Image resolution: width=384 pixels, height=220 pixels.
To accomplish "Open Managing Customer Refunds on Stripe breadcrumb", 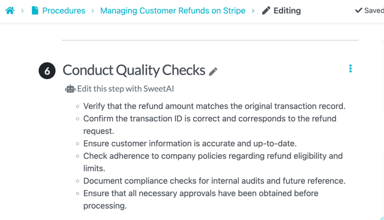I will click(172, 10).
